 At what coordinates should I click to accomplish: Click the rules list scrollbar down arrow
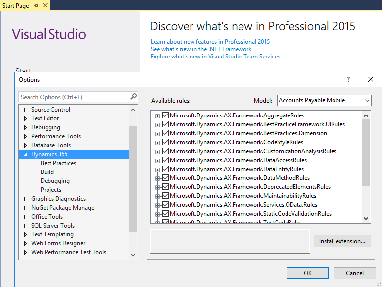pos(366,219)
